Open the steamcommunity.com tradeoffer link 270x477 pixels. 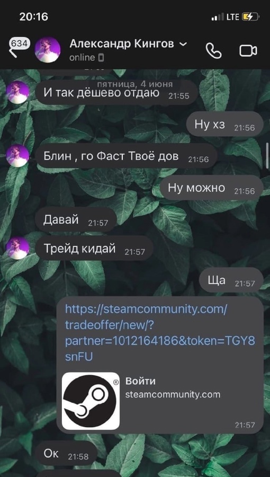pos(160,333)
